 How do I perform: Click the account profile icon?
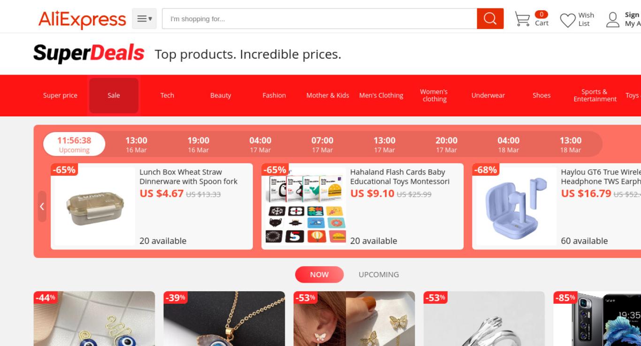click(613, 20)
